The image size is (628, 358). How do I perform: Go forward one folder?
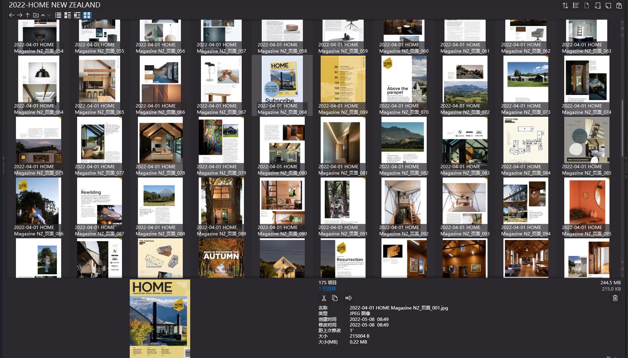19,15
